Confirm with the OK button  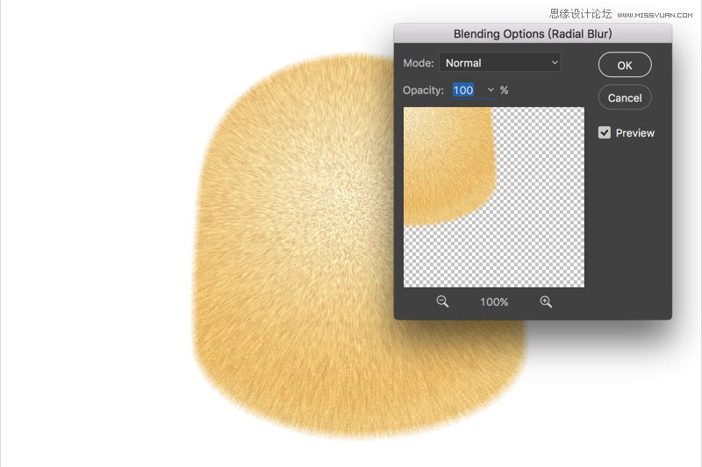pos(625,65)
